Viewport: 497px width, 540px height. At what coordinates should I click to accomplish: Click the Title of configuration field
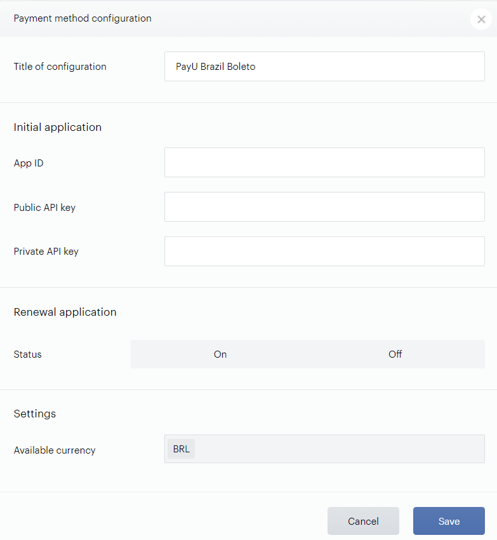coord(324,67)
